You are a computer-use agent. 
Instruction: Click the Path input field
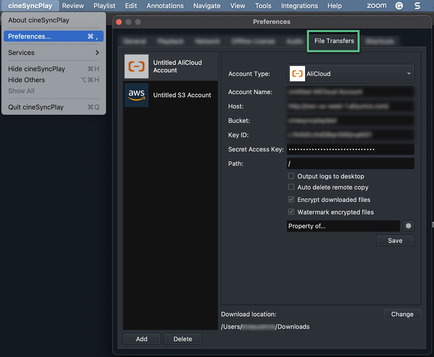[x=350, y=164]
